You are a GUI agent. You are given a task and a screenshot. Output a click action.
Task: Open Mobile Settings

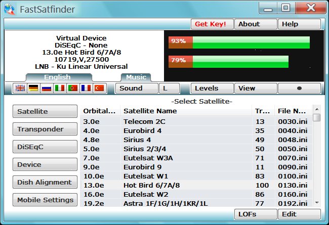tap(45, 200)
